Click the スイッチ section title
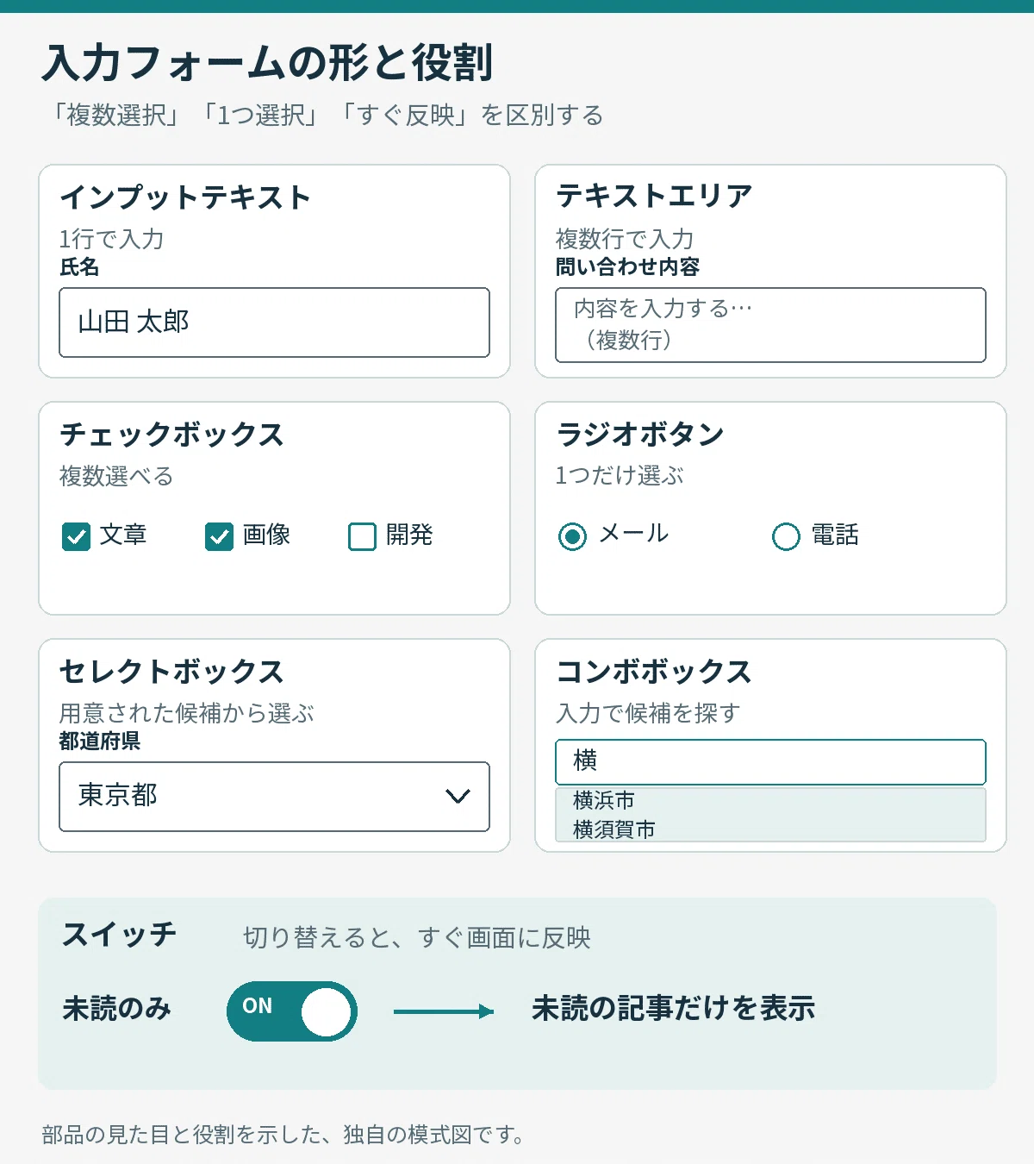 coord(120,934)
